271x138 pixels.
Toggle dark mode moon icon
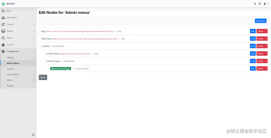[255, 4]
